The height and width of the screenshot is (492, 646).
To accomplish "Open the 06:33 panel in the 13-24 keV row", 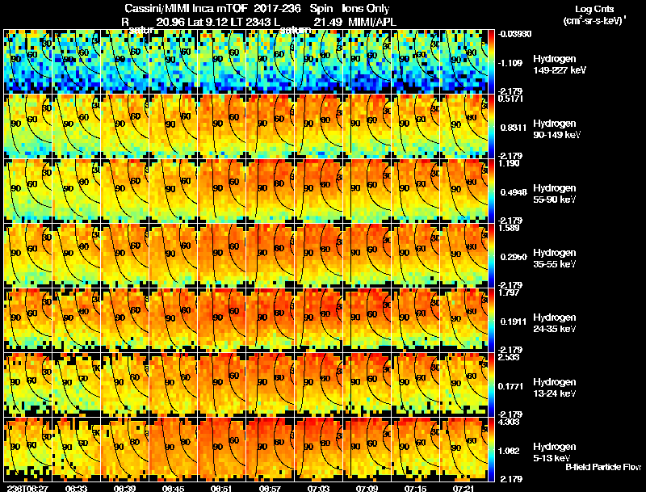I will pos(76,385).
